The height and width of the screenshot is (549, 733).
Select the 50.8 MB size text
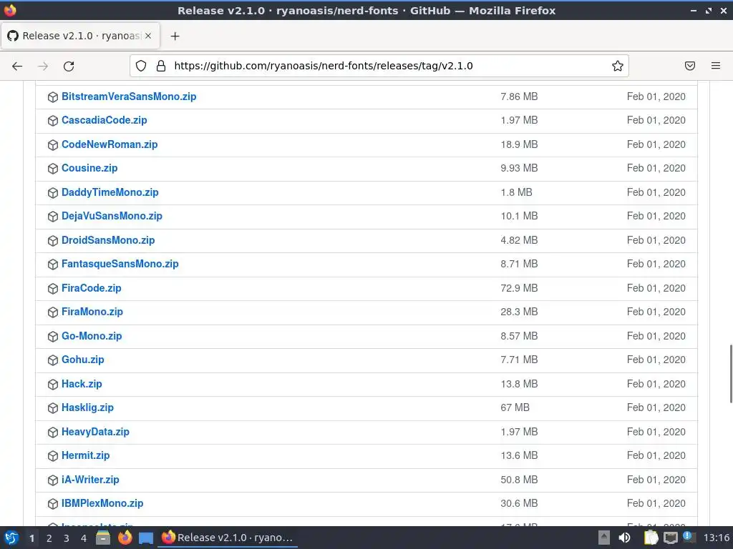click(x=519, y=480)
